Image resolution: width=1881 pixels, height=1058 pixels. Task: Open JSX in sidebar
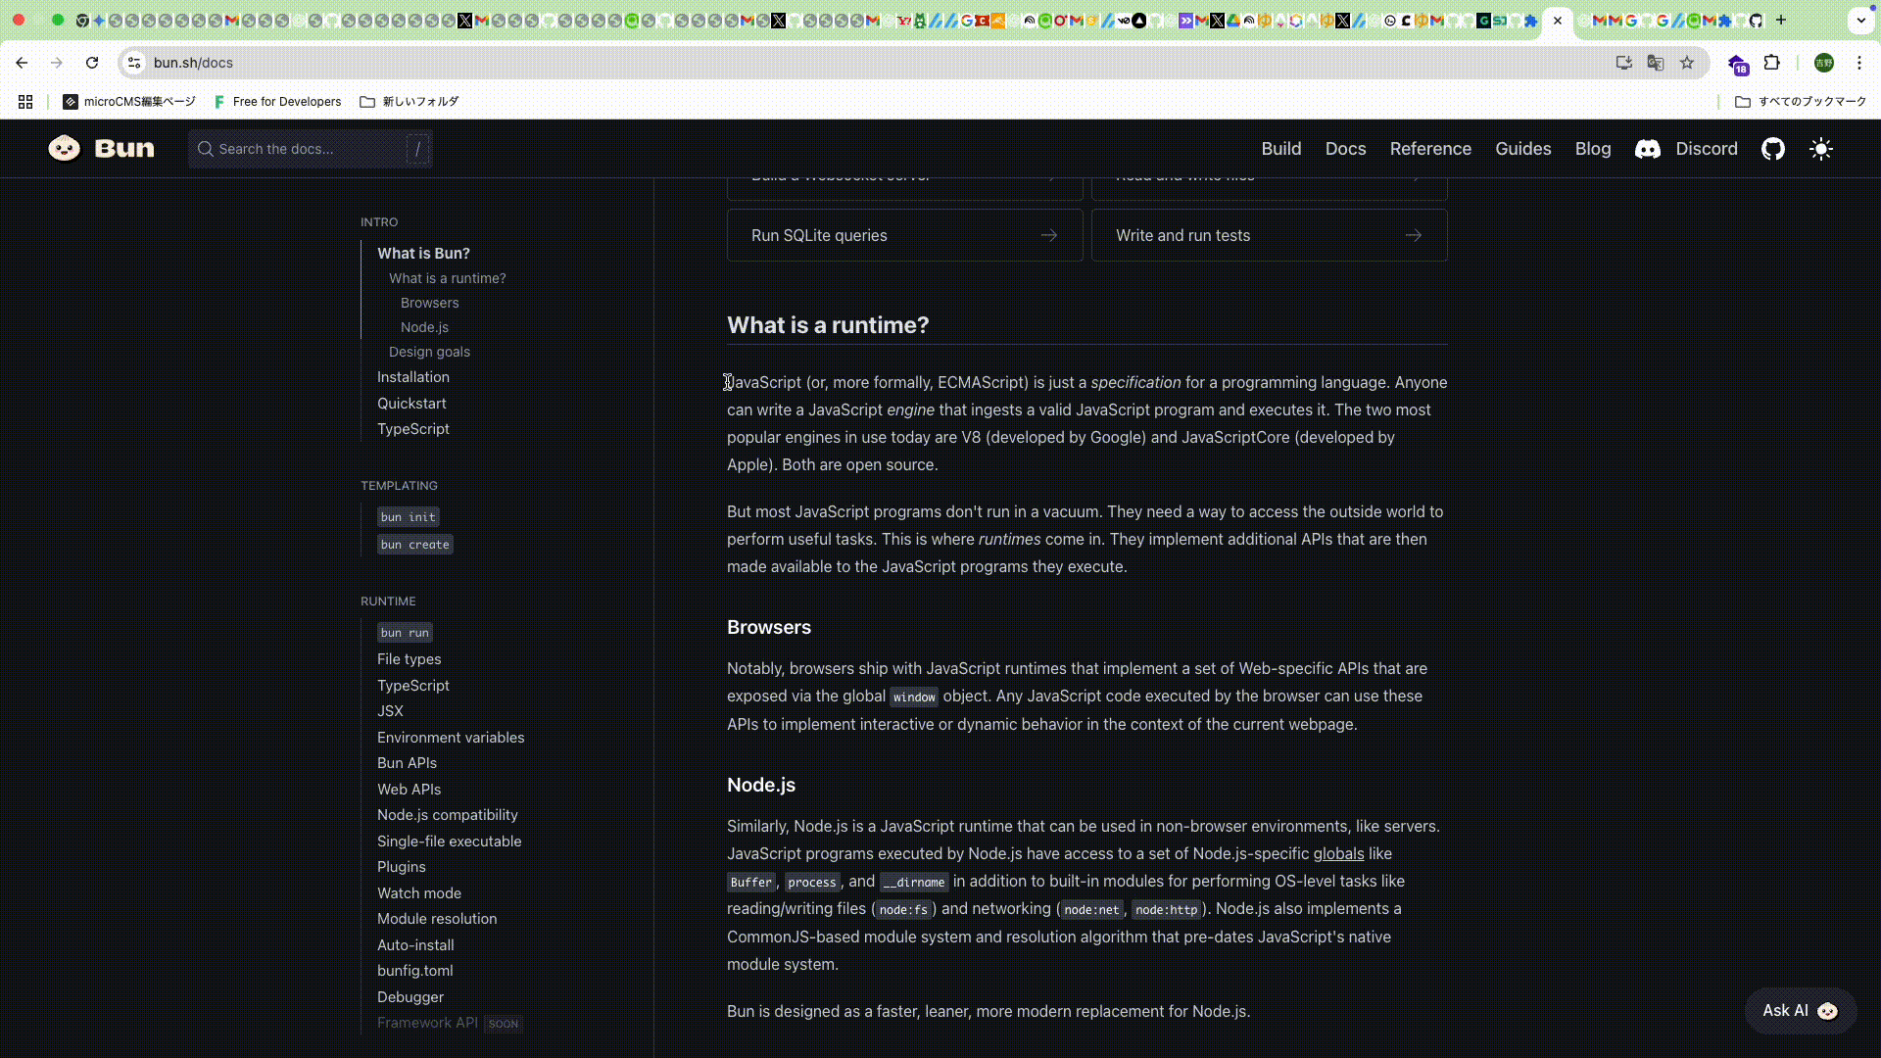click(390, 711)
